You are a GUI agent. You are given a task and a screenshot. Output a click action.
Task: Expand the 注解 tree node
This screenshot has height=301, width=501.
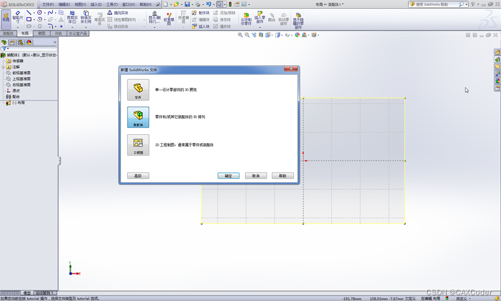tap(3, 67)
